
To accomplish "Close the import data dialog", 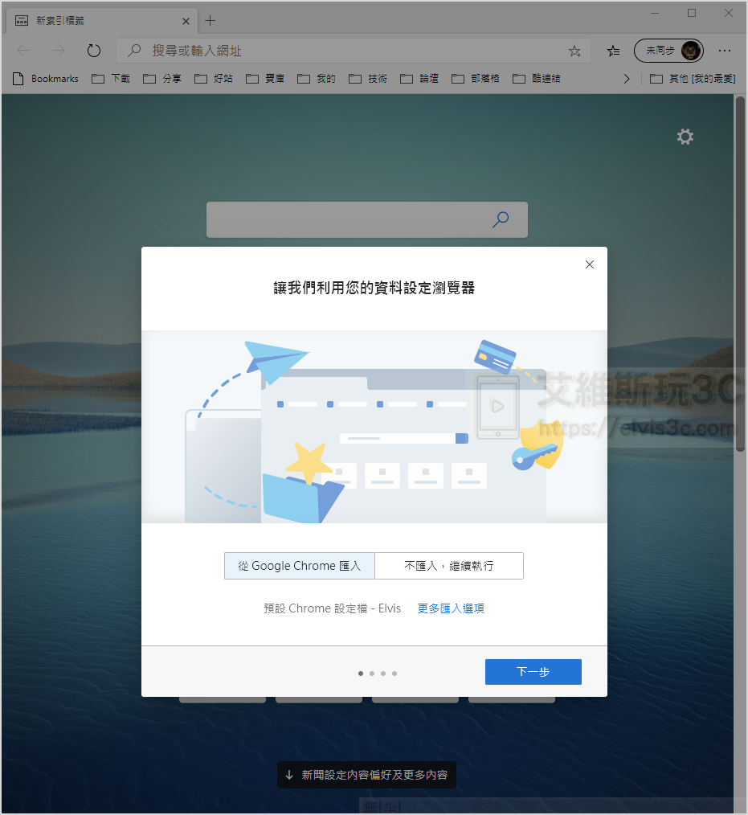I will pos(590,264).
